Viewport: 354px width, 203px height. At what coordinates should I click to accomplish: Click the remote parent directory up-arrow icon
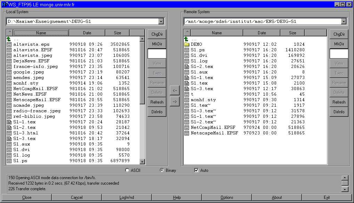tap(187, 39)
